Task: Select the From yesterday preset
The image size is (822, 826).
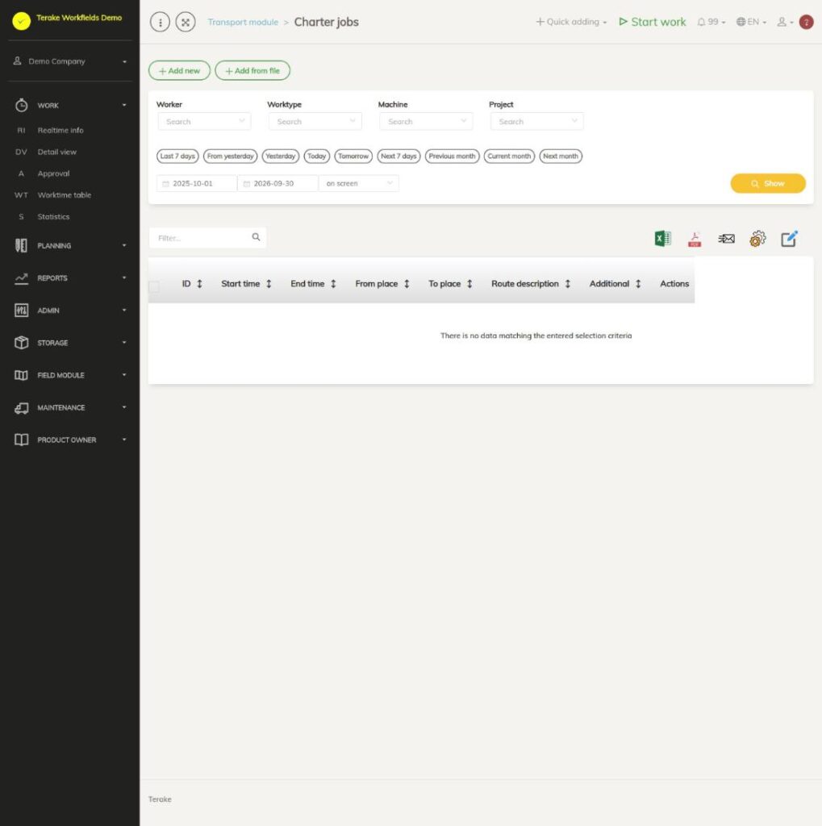Action: point(230,156)
